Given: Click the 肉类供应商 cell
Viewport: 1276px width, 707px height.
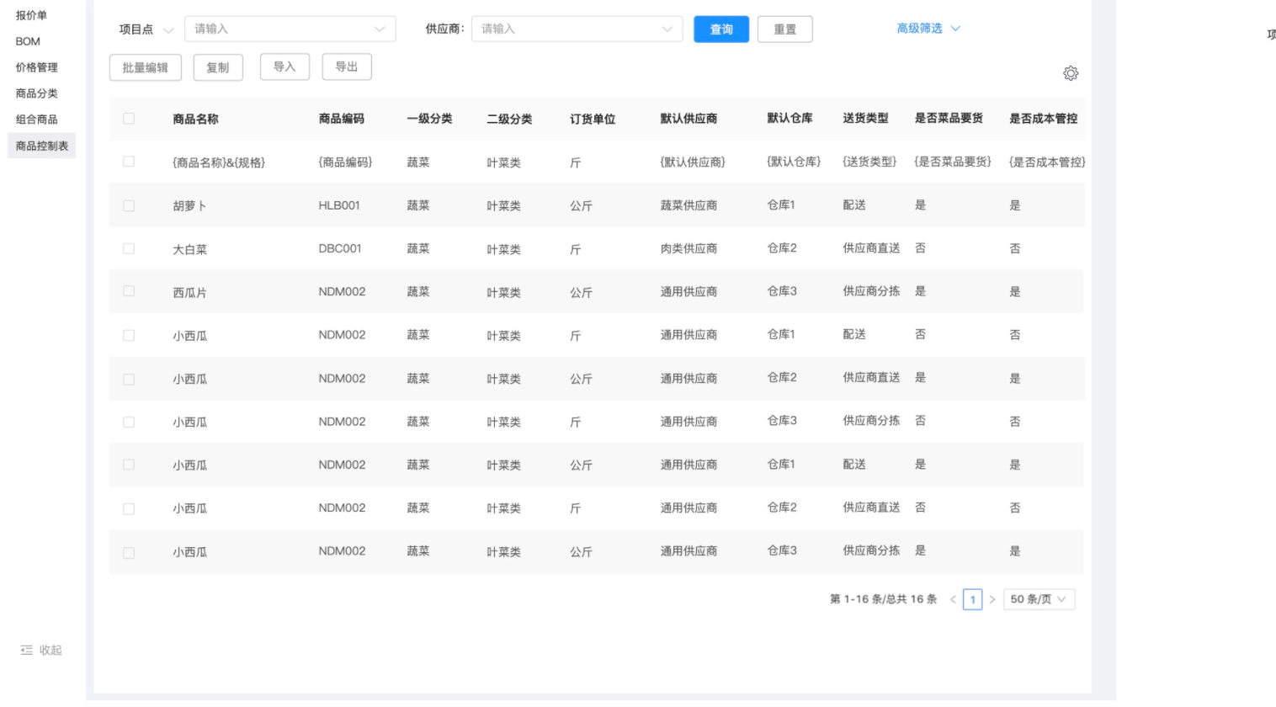Looking at the screenshot, I should click(x=689, y=248).
